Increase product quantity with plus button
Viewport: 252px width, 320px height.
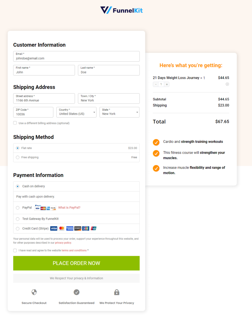(167, 84)
